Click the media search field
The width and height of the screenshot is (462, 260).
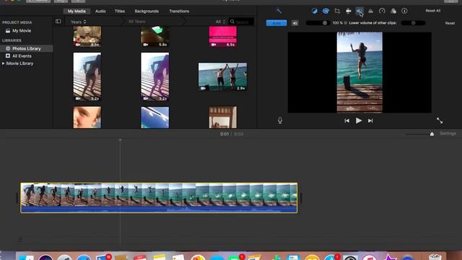(x=241, y=22)
